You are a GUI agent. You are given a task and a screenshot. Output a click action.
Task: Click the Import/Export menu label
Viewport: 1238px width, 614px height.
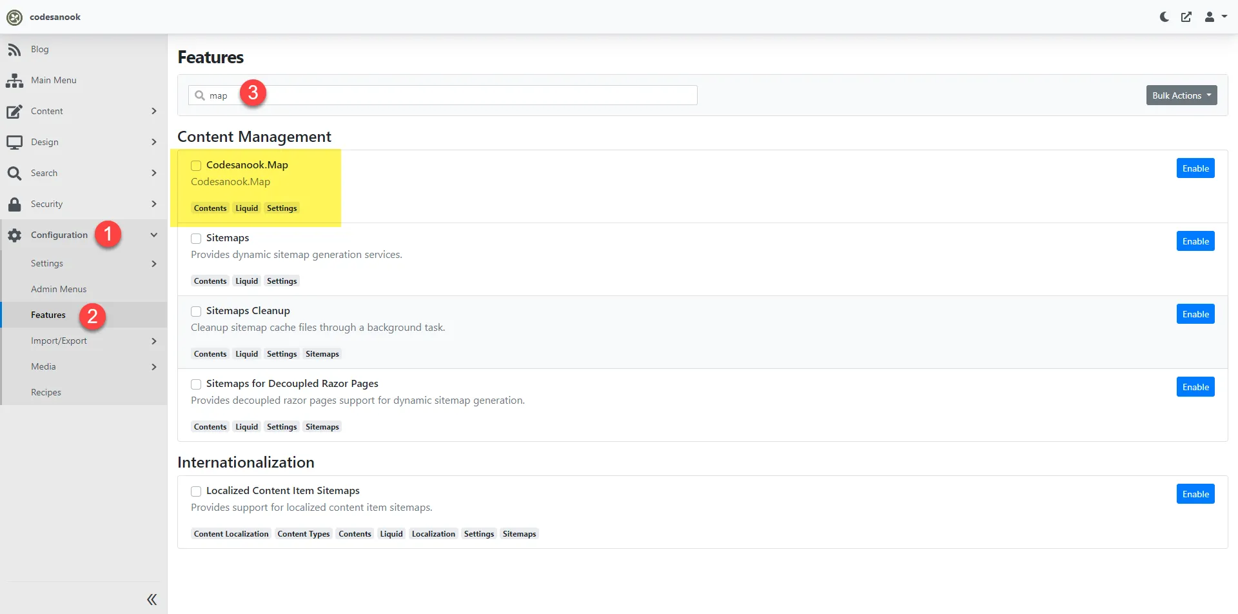coord(59,341)
